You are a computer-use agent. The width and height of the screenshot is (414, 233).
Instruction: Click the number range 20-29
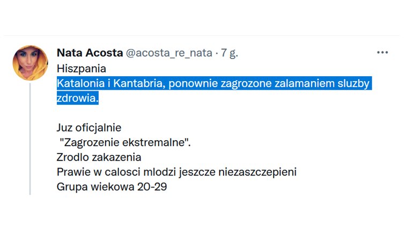(152, 187)
